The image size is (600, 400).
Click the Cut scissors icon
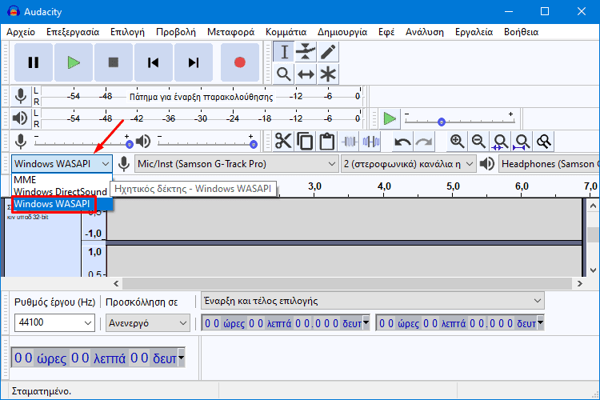point(283,142)
